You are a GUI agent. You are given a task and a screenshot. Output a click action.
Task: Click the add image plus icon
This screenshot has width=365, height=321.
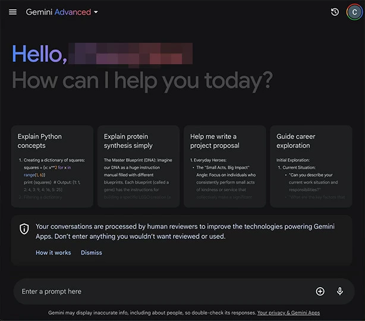pyautogui.click(x=320, y=291)
